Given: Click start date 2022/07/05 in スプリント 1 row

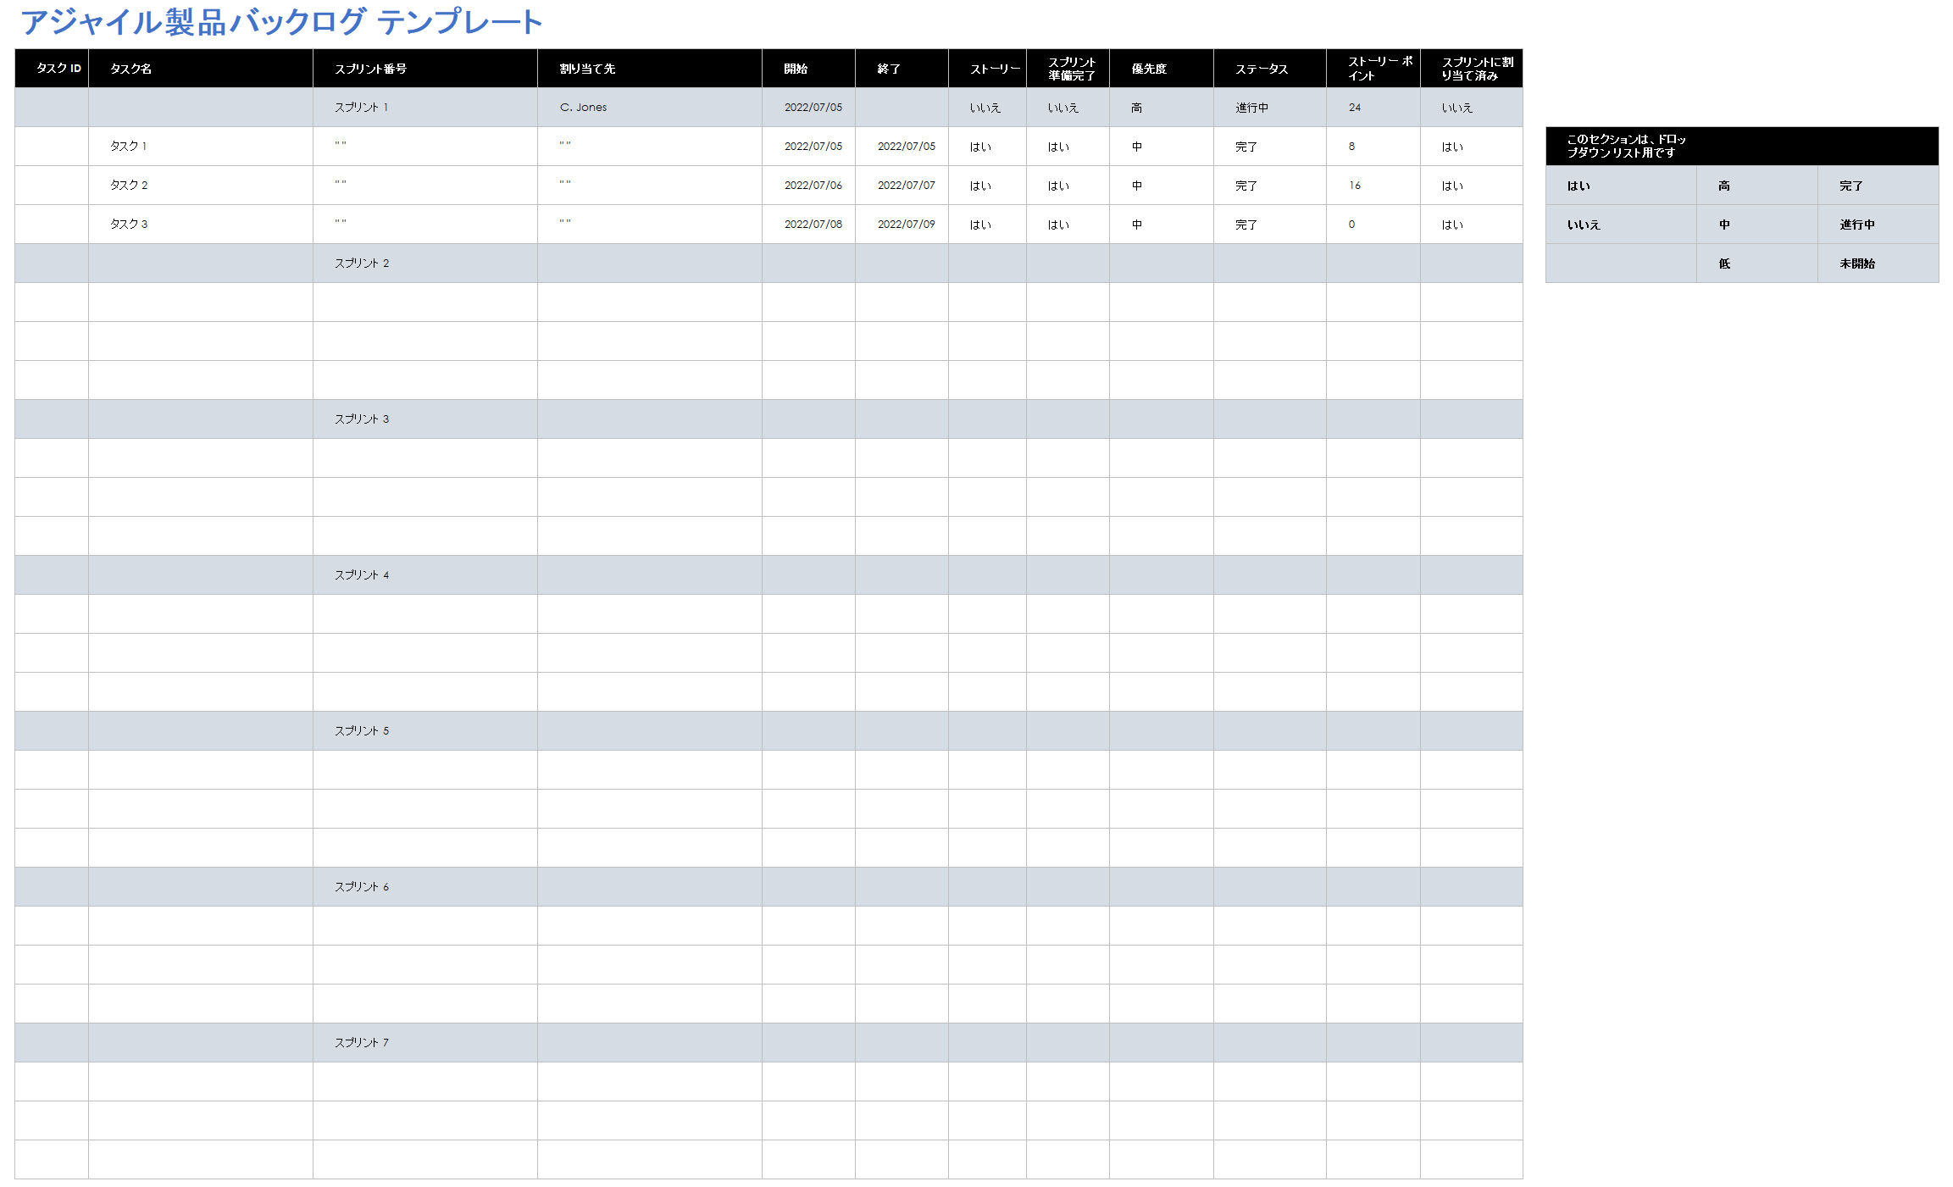Looking at the screenshot, I should 808,108.
